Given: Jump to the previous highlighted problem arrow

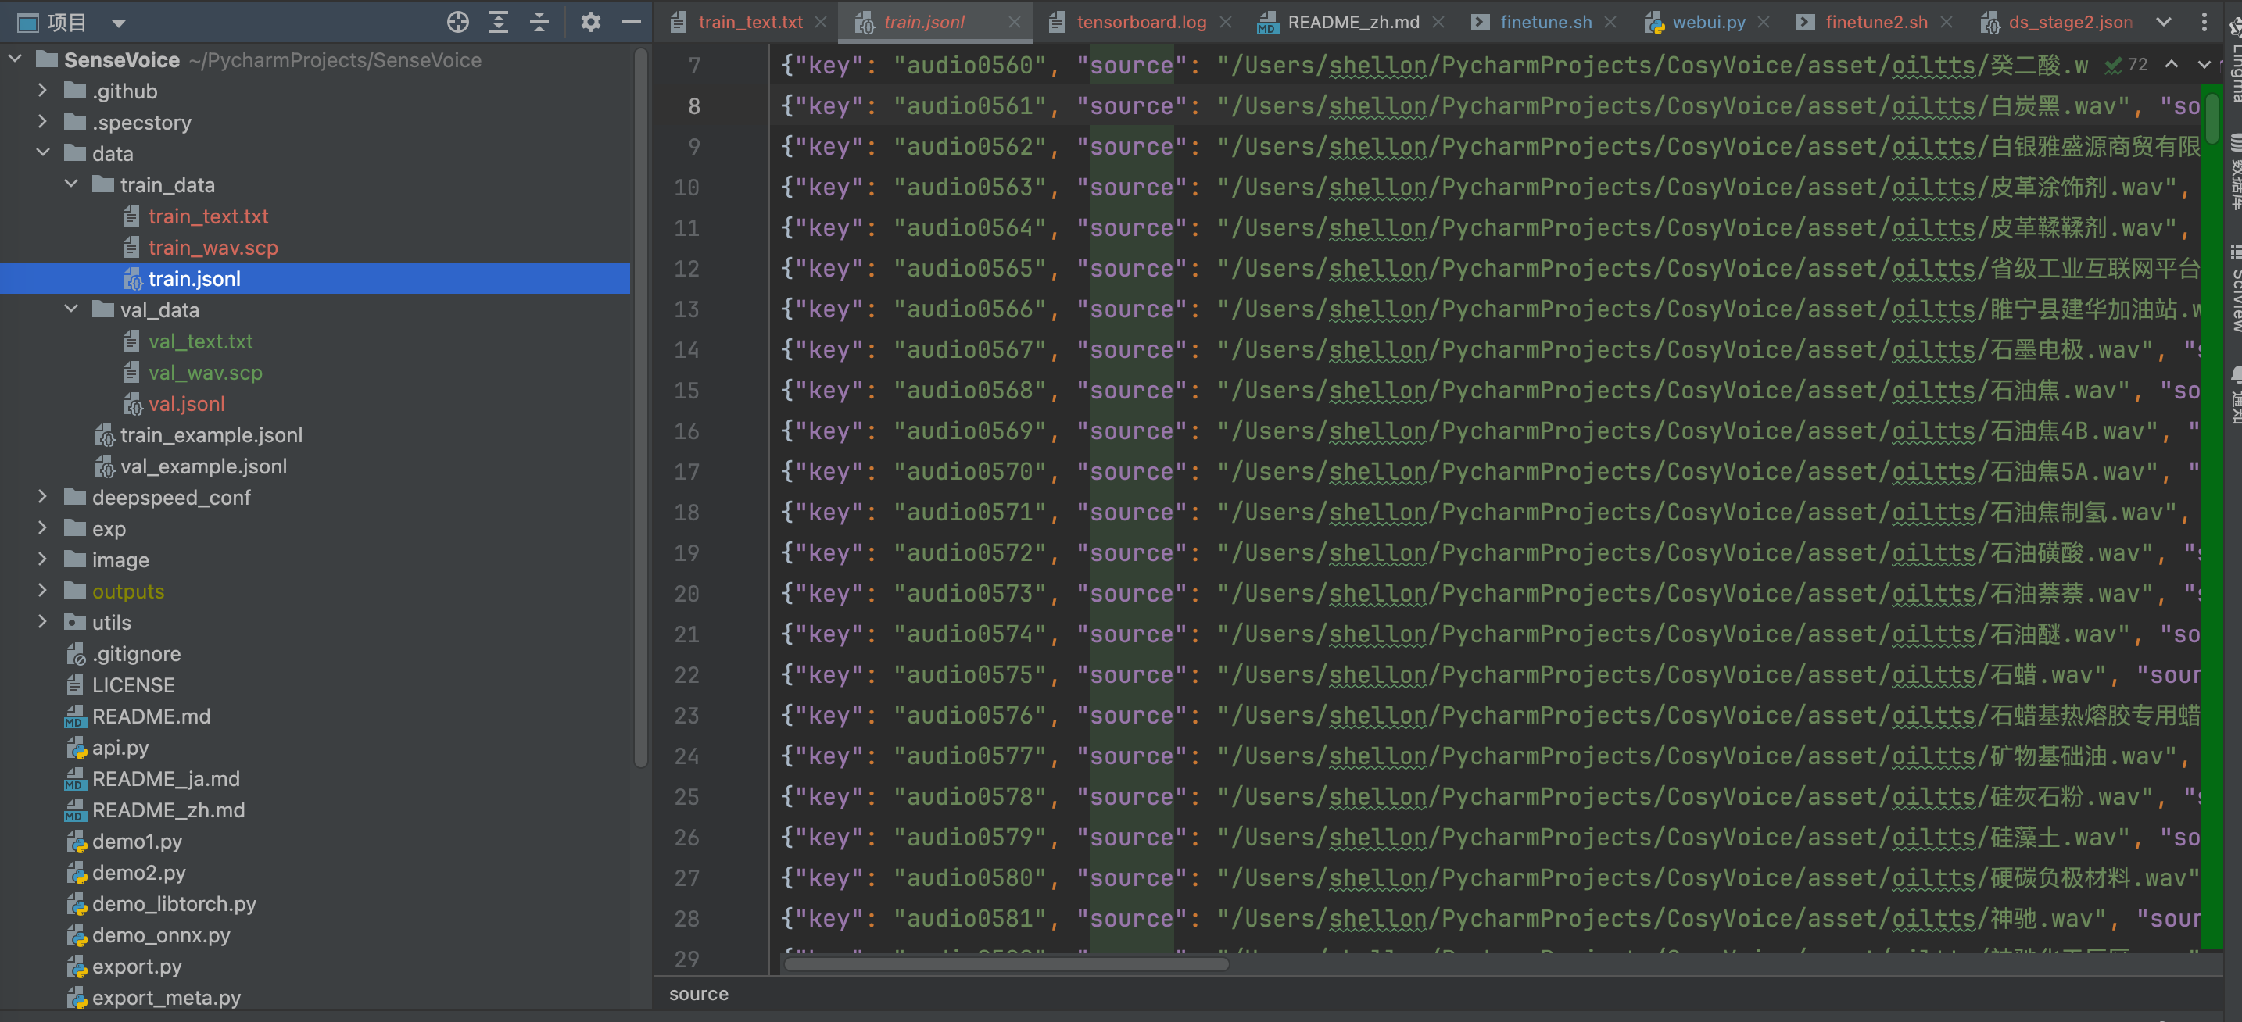Looking at the screenshot, I should [2172, 64].
